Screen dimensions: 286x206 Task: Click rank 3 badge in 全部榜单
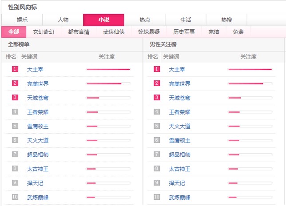coord(15,98)
